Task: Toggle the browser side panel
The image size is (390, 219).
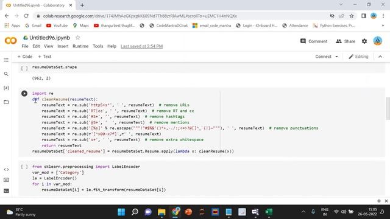Action: tap(363, 16)
